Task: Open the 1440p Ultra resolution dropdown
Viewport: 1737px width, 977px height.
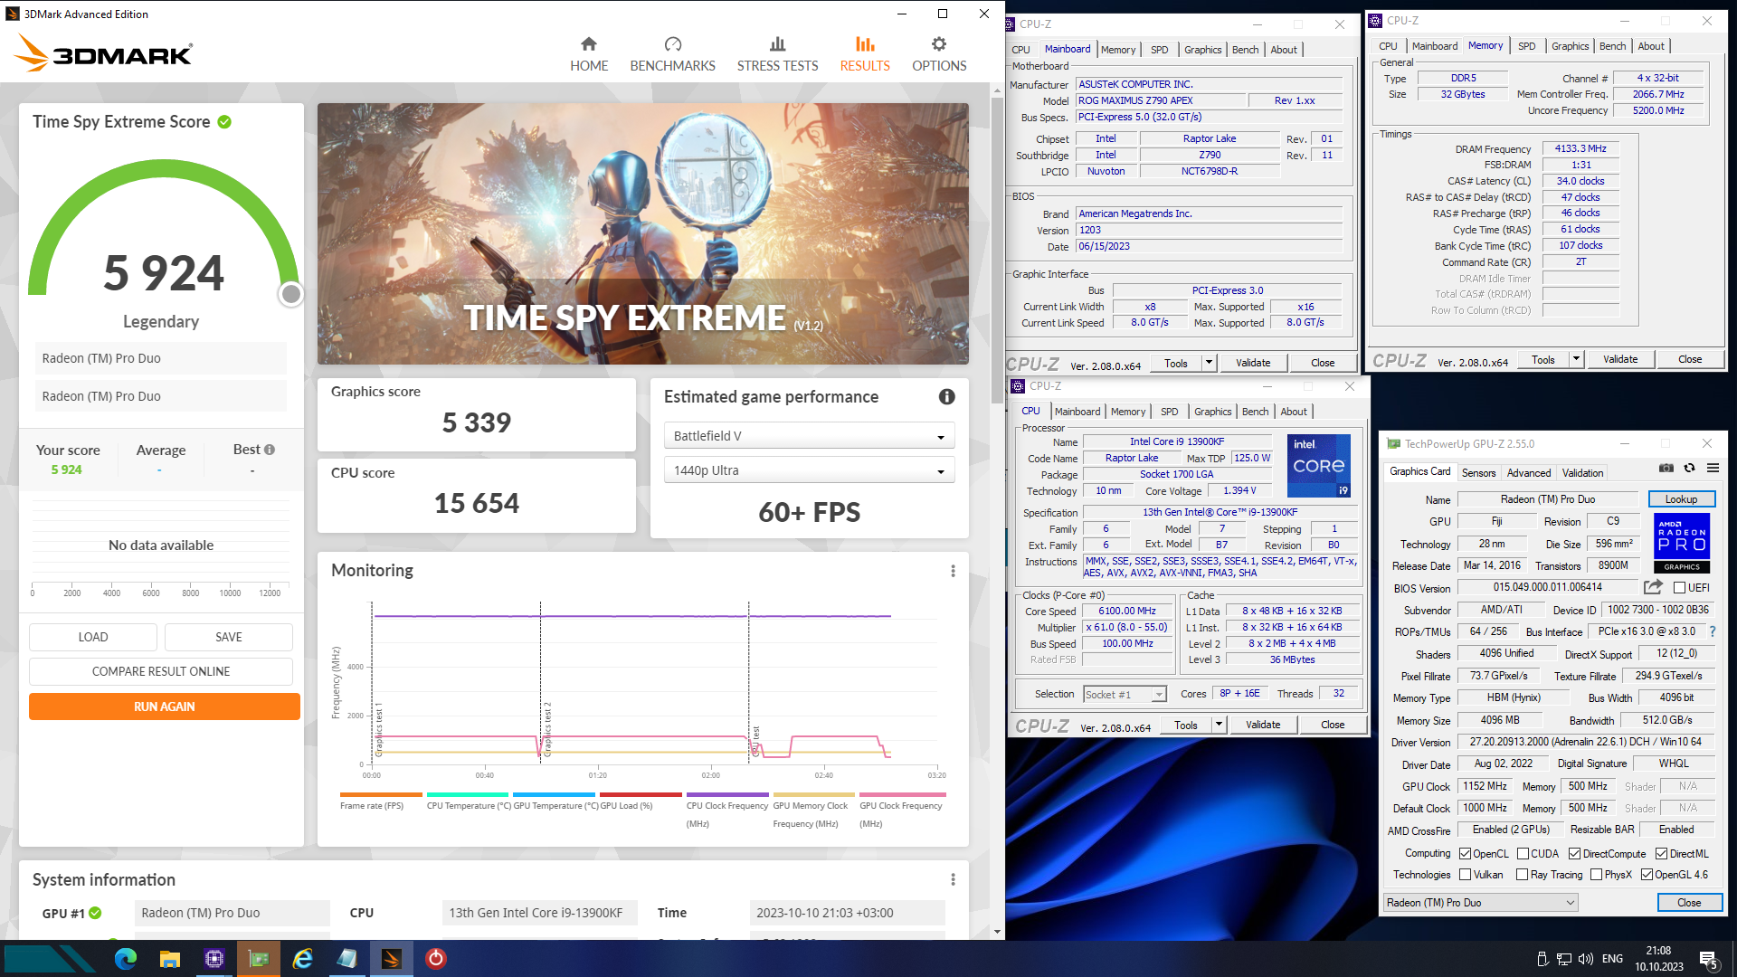Action: point(809,470)
